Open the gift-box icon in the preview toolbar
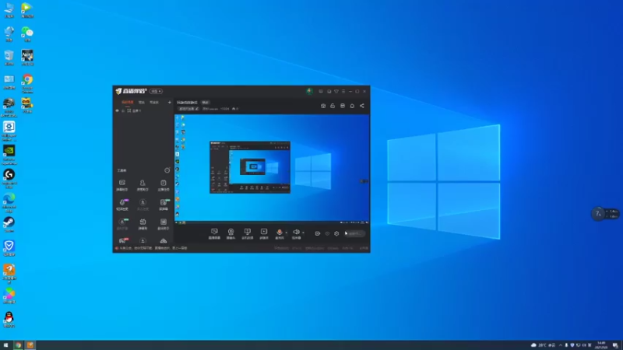623x350 pixels. pos(323,106)
